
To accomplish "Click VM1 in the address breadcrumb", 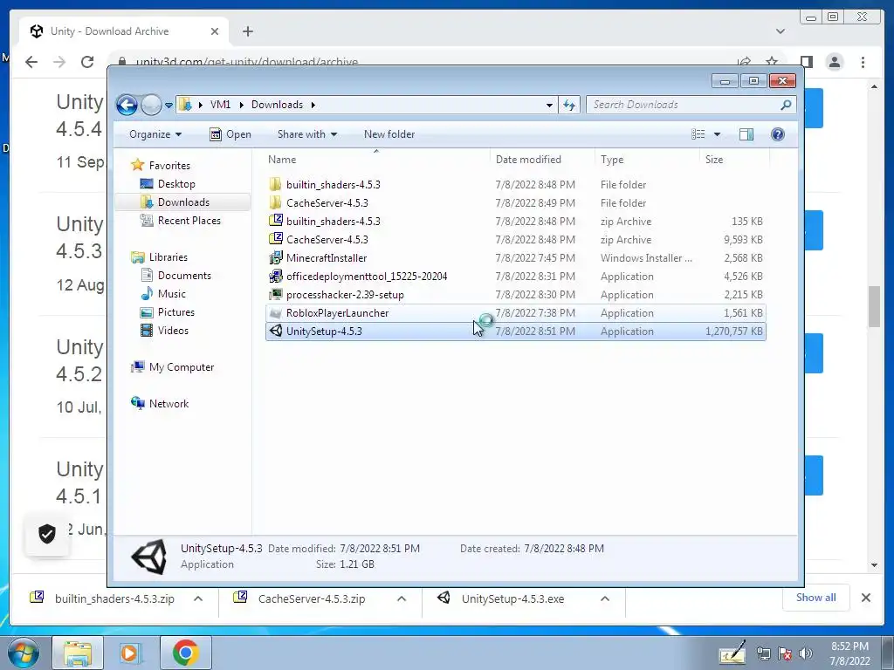I will coord(220,105).
